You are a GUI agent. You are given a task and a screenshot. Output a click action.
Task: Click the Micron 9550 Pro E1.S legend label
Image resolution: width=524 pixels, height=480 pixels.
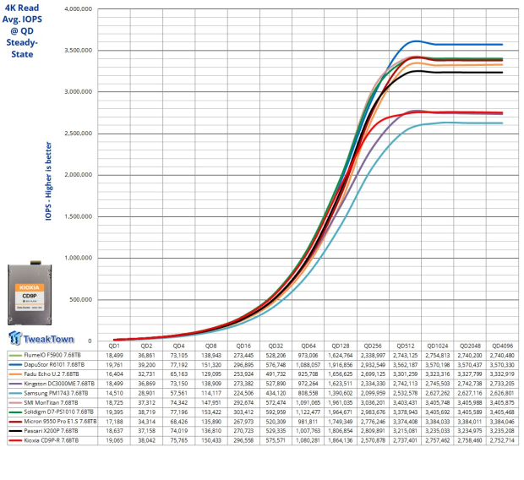(x=60, y=422)
